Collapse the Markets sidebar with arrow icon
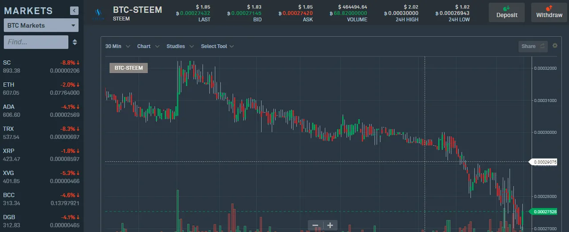The width and height of the screenshot is (569, 232). pyautogui.click(x=74, y=11)
